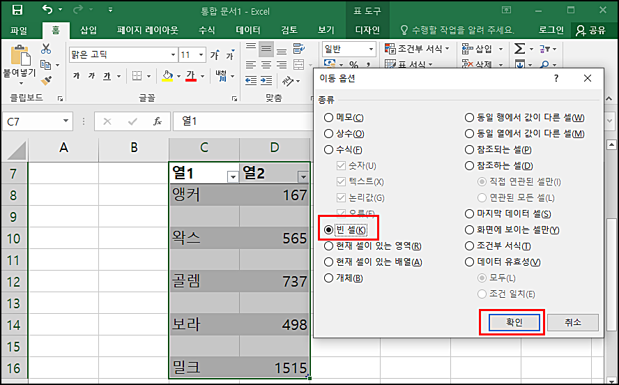Click wrap text icon
This screenshot has height=385, width=619.
pyautogui.click(x=299, y=49)
